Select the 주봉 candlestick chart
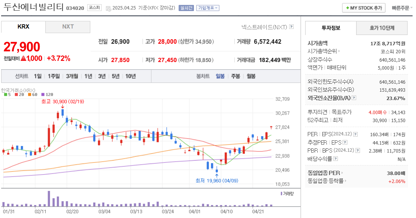416x218 pixels. click(235, 76)
